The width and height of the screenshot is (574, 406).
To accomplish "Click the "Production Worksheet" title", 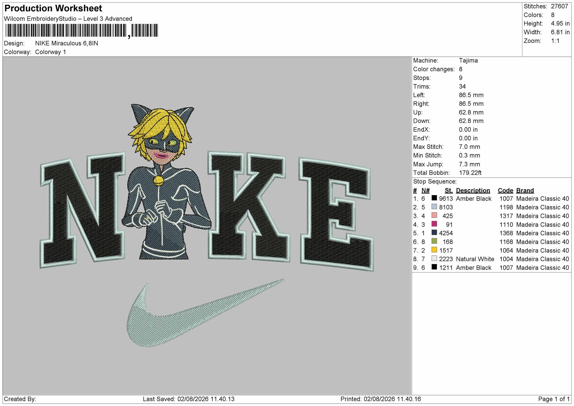I will (53, 8).
